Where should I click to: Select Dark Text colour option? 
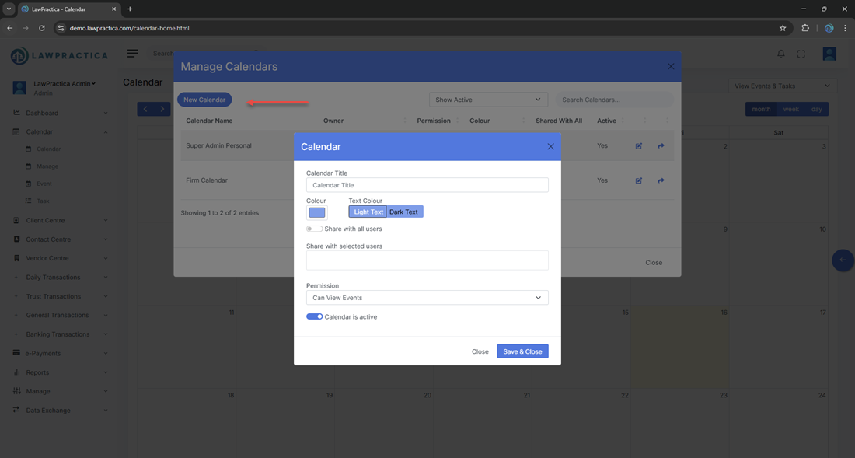point(403,212)
